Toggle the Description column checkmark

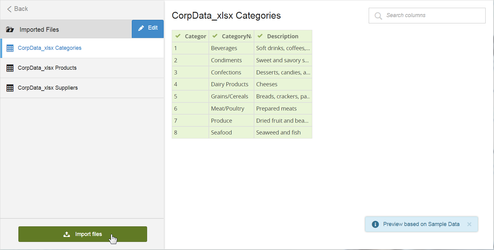click(260, 36)
